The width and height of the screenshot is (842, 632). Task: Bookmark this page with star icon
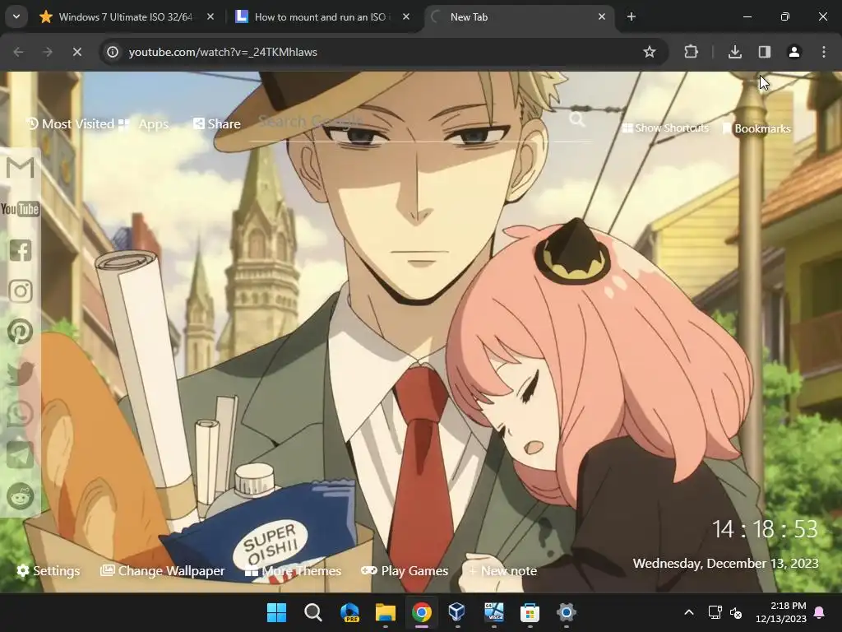point(650,52)
